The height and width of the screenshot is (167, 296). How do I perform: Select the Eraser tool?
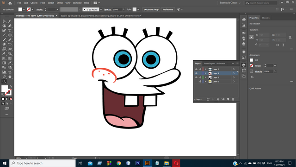[4, 45]
